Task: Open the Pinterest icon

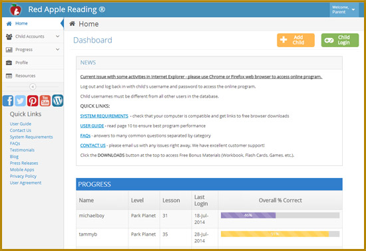Action: 33,101
